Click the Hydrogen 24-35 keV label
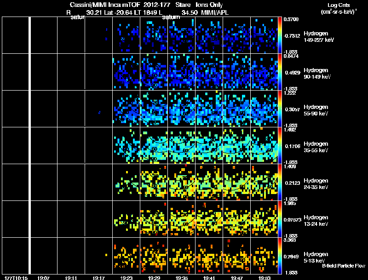The width and height of the screenshot is (368, 280). pyautogui.click(x=316, y=183)
